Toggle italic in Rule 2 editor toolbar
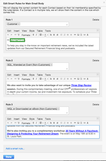Image resolution: width=106 pixels, height=161 pixels. (x=36, y=79)
